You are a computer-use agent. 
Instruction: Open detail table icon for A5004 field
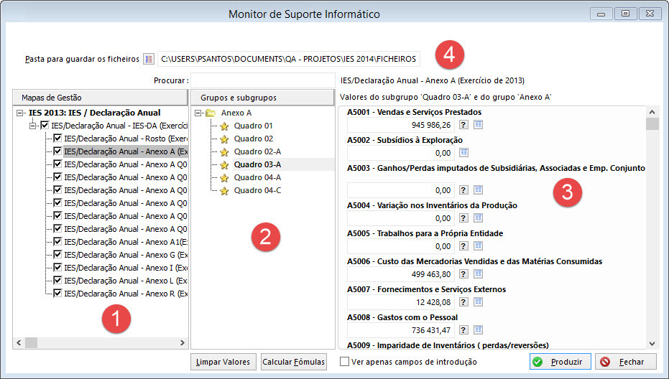pyautogui.click(x=479, y=217)
